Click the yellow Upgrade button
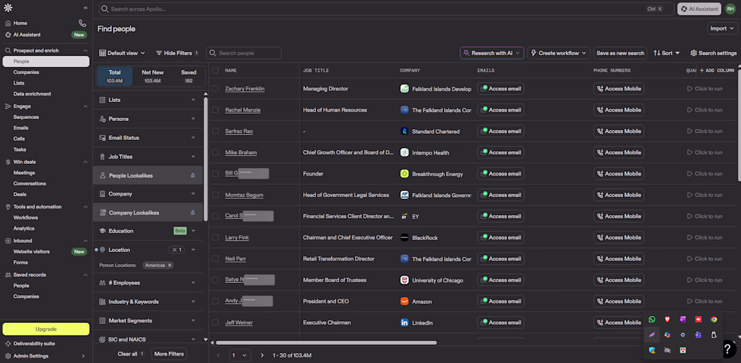 46,329
